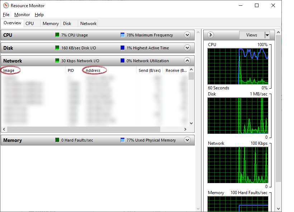Sort network list by Address column
Screen dimensions: 294x212
tap(109, 70)
